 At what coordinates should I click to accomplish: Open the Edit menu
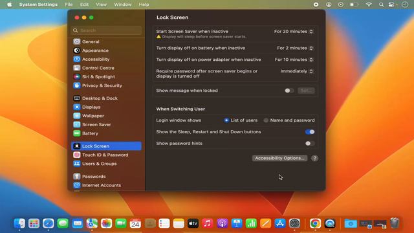84,5
